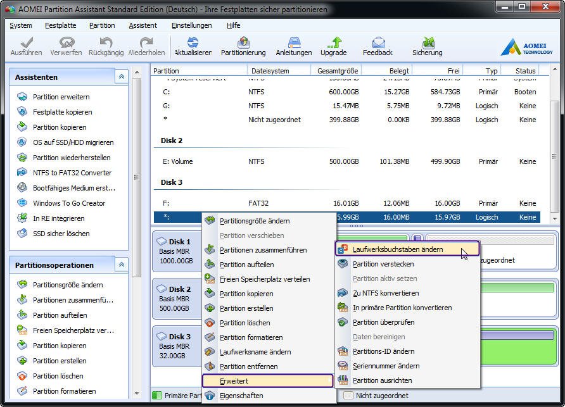565x407 pixels.
Task: Click the Zu NTFS konvertieren submenu icon
Action: pyautogui.click(x=343, y=293)
